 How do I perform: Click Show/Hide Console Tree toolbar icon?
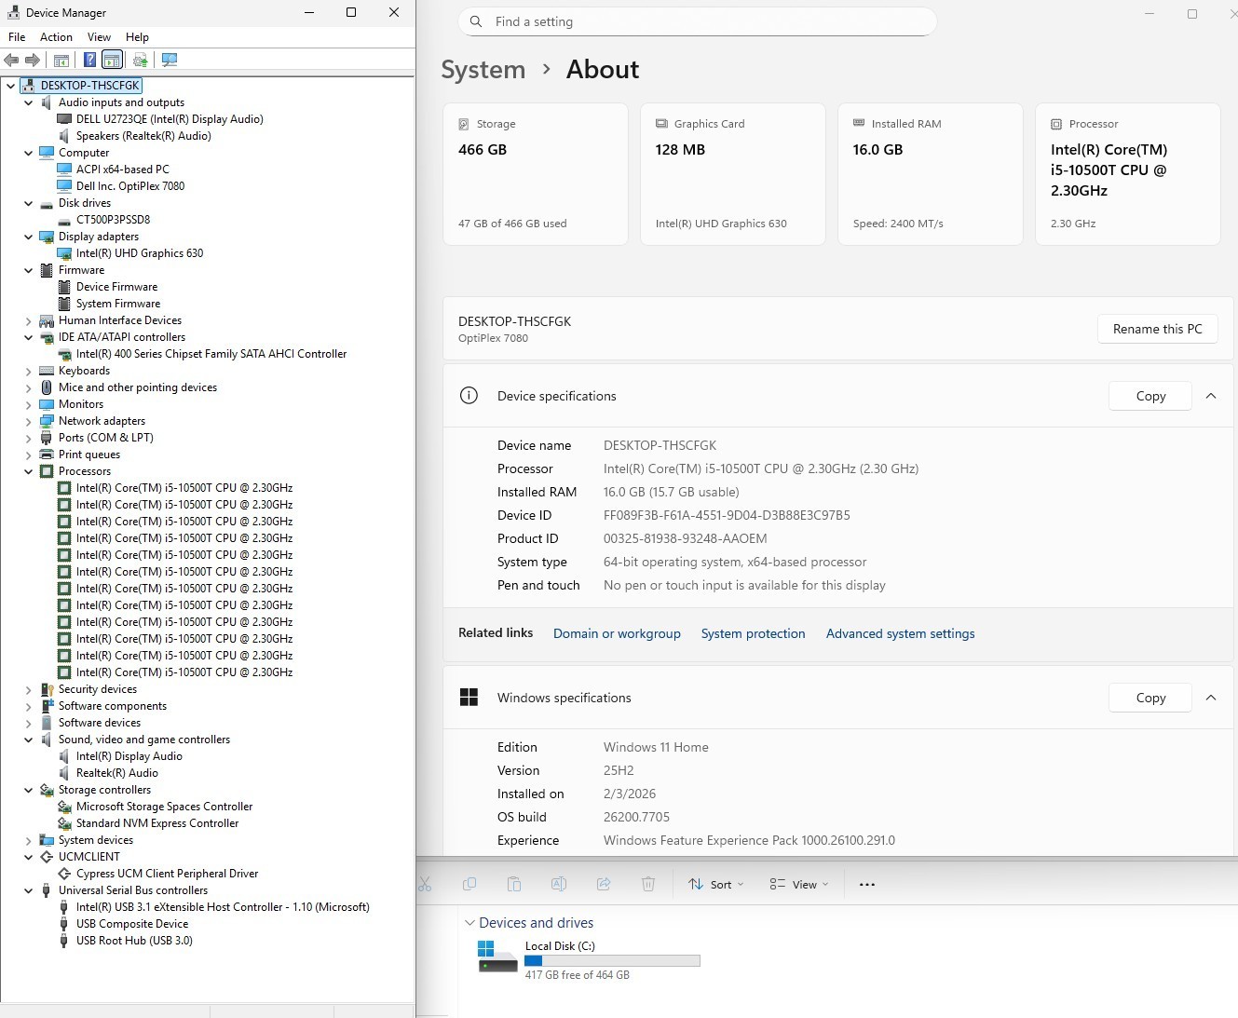tap(61, 61)
